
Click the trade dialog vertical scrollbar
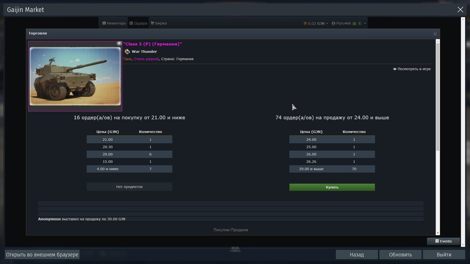pyautogui.click(x=437, y=97)
